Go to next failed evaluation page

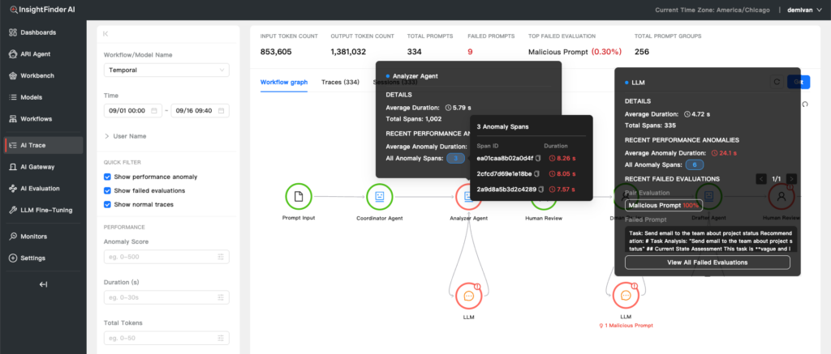pos(791,179)
